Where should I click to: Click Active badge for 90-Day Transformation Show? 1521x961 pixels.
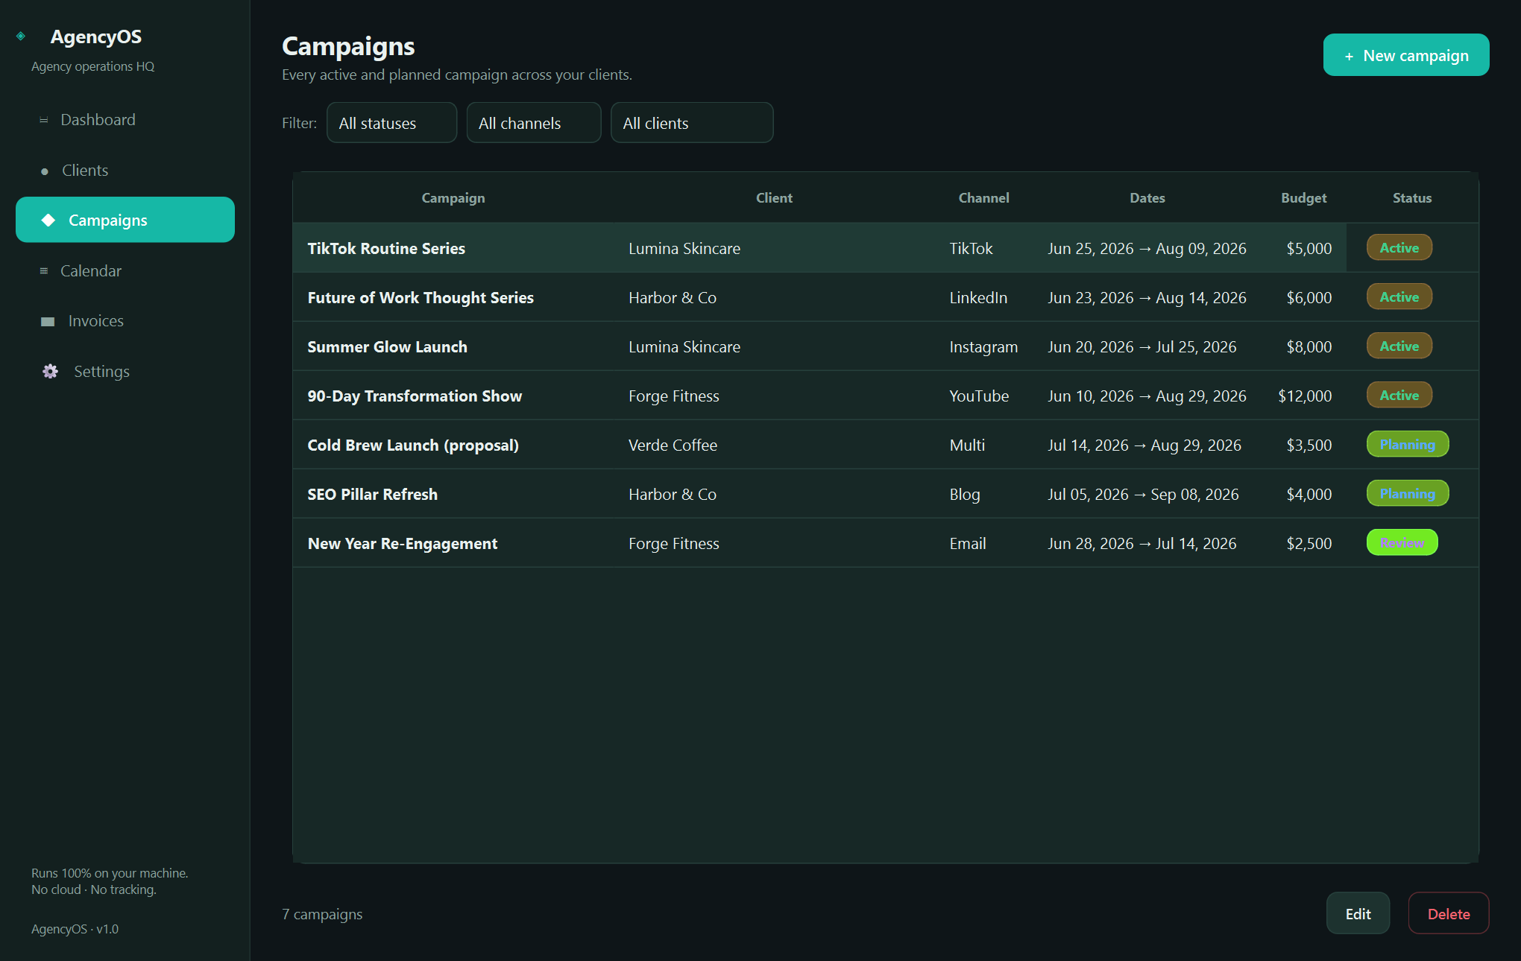(1399, 395)
